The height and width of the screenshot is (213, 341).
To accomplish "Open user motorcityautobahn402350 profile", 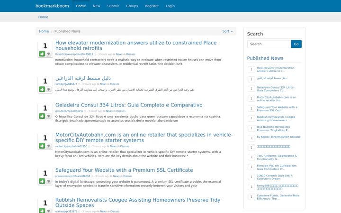I will [x=71, y=146].
